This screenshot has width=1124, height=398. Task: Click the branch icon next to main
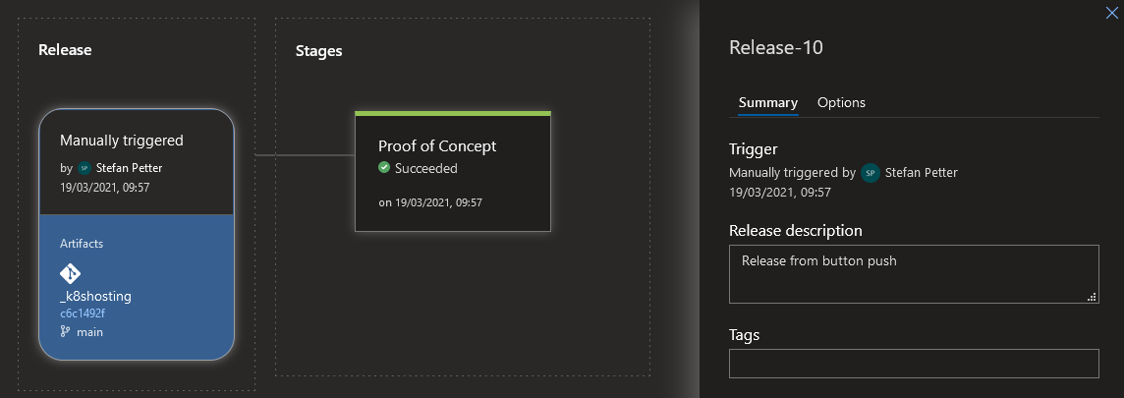(x=65, y=332)
